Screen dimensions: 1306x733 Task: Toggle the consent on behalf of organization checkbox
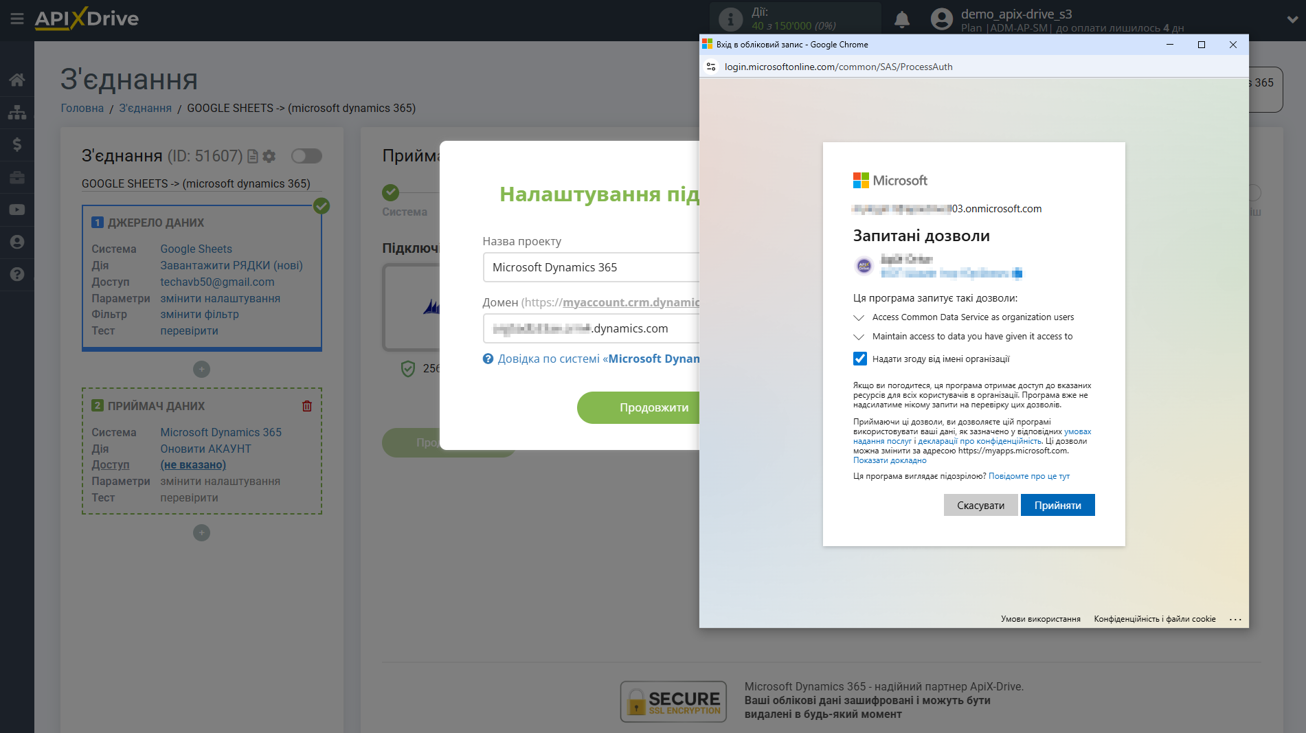[x=860, y=359]
